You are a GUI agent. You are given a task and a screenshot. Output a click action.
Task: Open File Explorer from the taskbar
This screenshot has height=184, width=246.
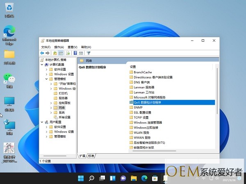133,178
